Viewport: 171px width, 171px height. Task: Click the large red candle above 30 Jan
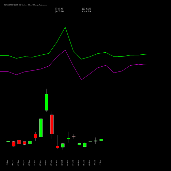point(52,124)
